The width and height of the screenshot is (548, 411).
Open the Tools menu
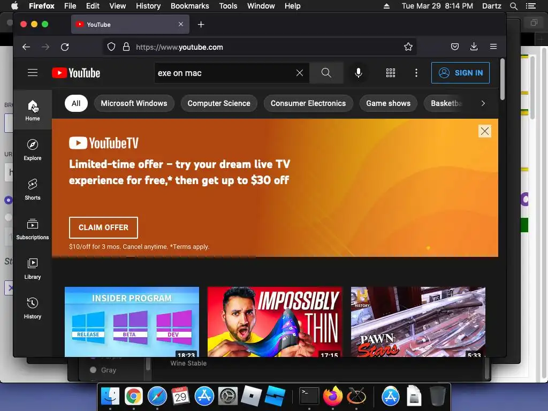click(228, 6)
